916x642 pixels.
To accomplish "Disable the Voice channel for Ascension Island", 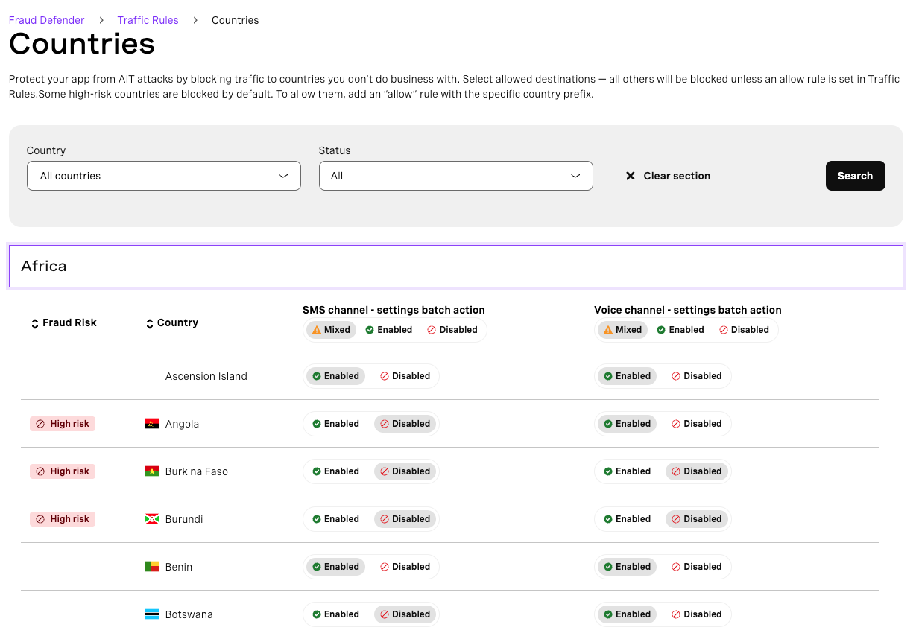I will pos(697,375).
